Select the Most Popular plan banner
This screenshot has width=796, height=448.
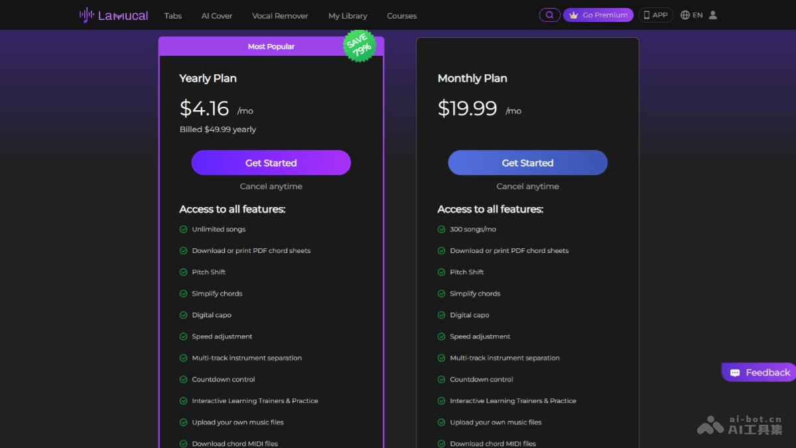click(x=271, y=46)
